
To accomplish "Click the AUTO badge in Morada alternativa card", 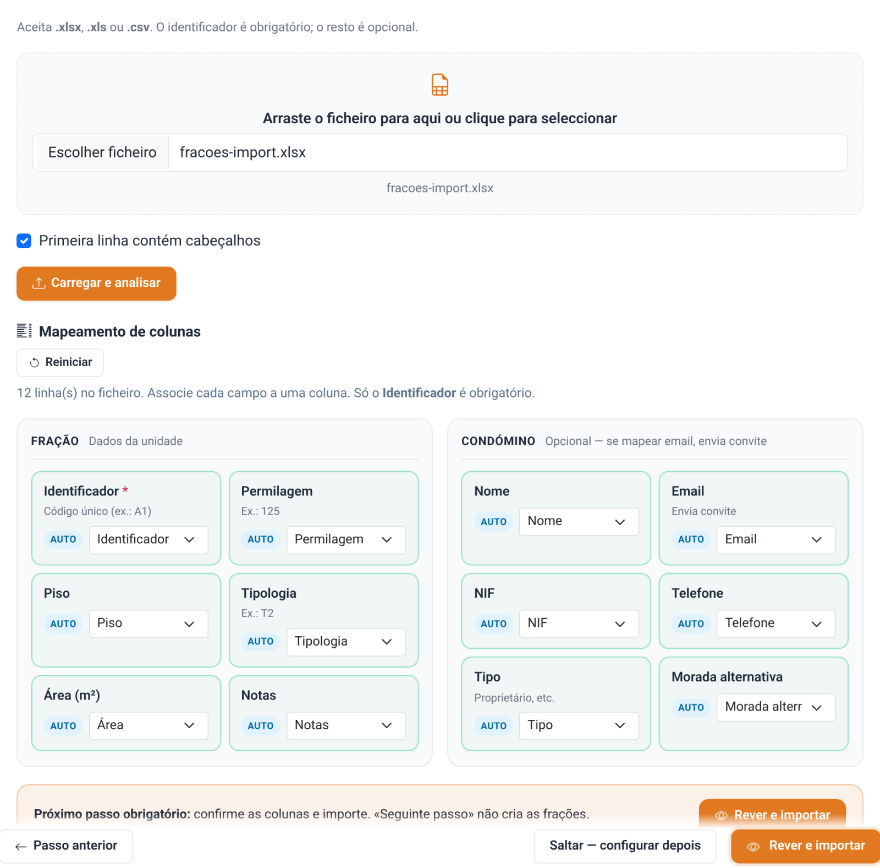I will click(691, 707).
